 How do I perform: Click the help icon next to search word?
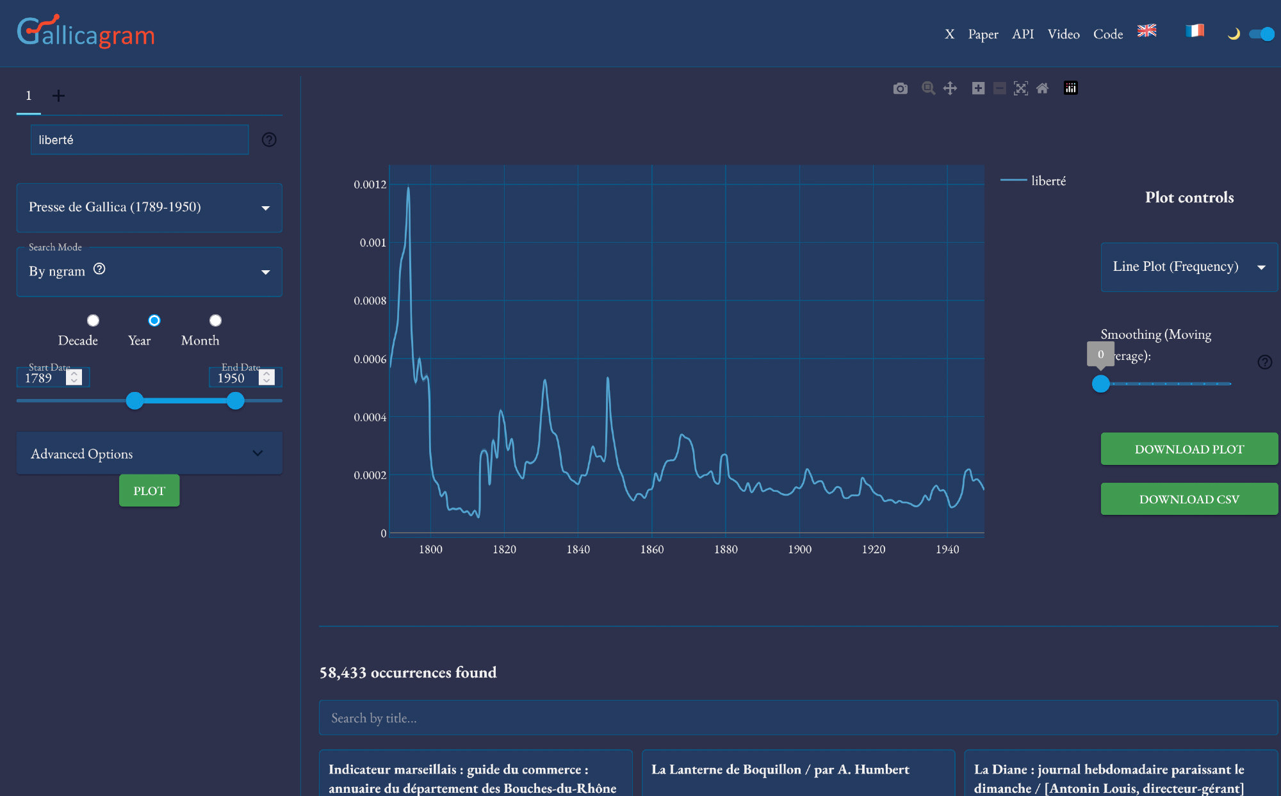tap(269, 140)
